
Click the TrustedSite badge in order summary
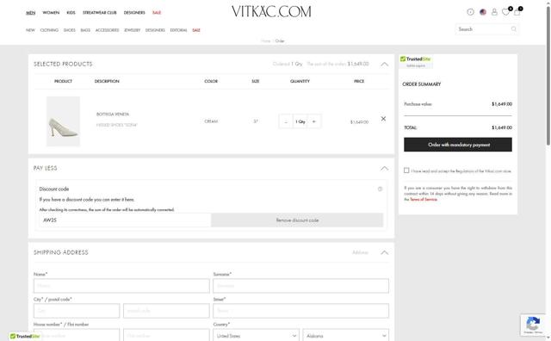click(x=415, y=61)
